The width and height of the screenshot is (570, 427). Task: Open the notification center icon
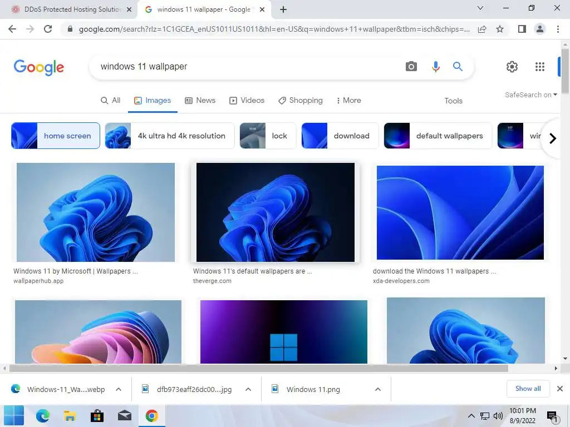(552, 416)
